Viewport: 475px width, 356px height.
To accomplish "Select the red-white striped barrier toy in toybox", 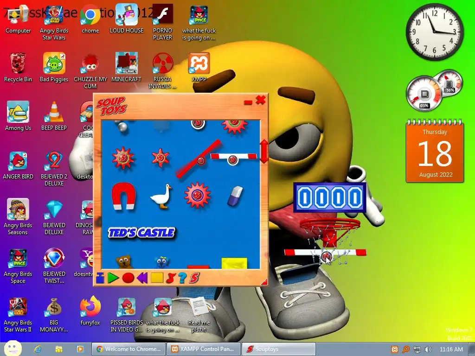I will pyautogui.click(x=233, y=159).
